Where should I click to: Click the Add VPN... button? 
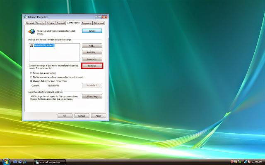point(92,52)
